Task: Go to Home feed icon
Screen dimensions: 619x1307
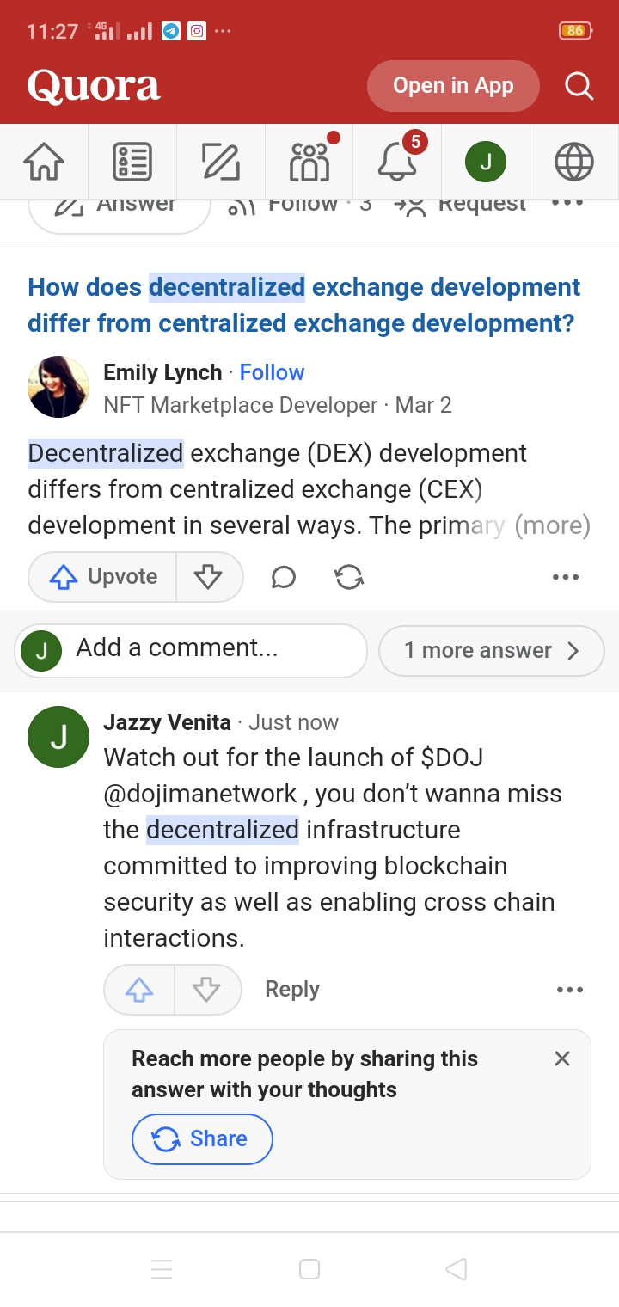Action: click(44, 162)
